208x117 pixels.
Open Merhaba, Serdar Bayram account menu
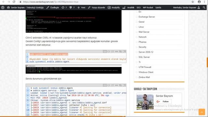(x=186, y=7)
